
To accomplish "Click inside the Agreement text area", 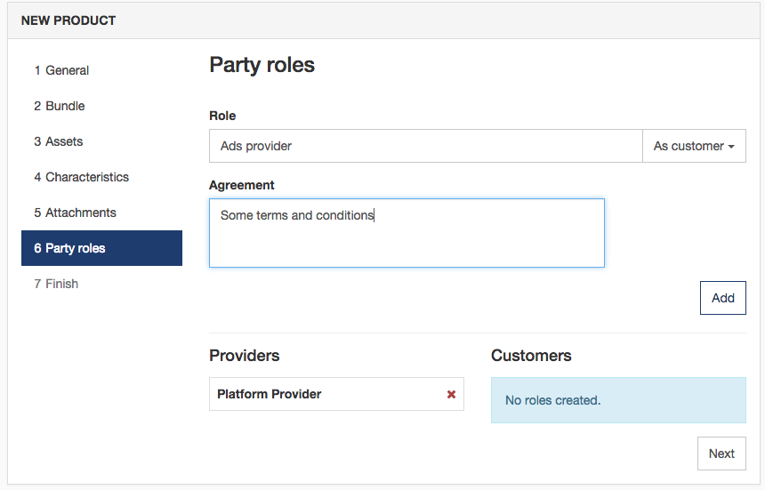I will tap(407, 233).
